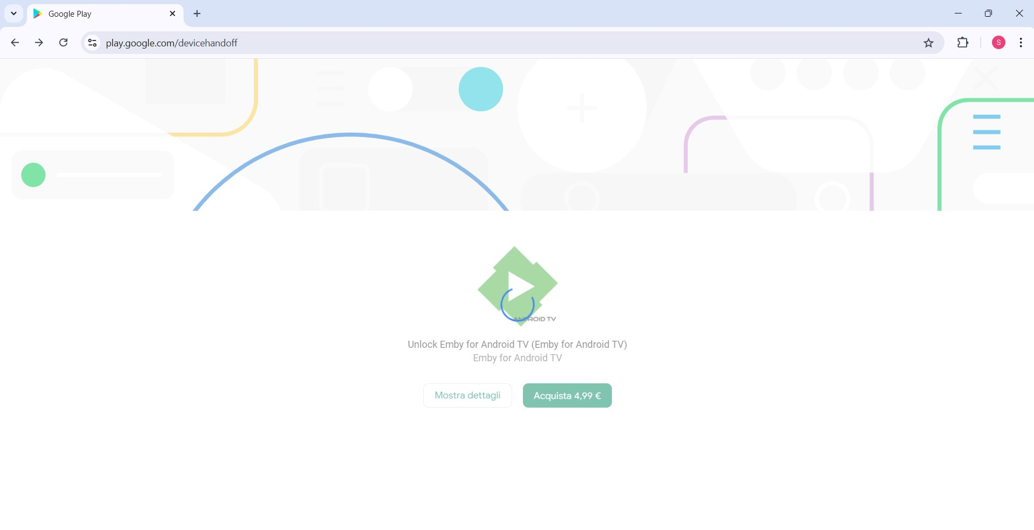This screenshot has width=1034, height=530.
Task: Restore down the Chrome window
Action: point(988,13)
